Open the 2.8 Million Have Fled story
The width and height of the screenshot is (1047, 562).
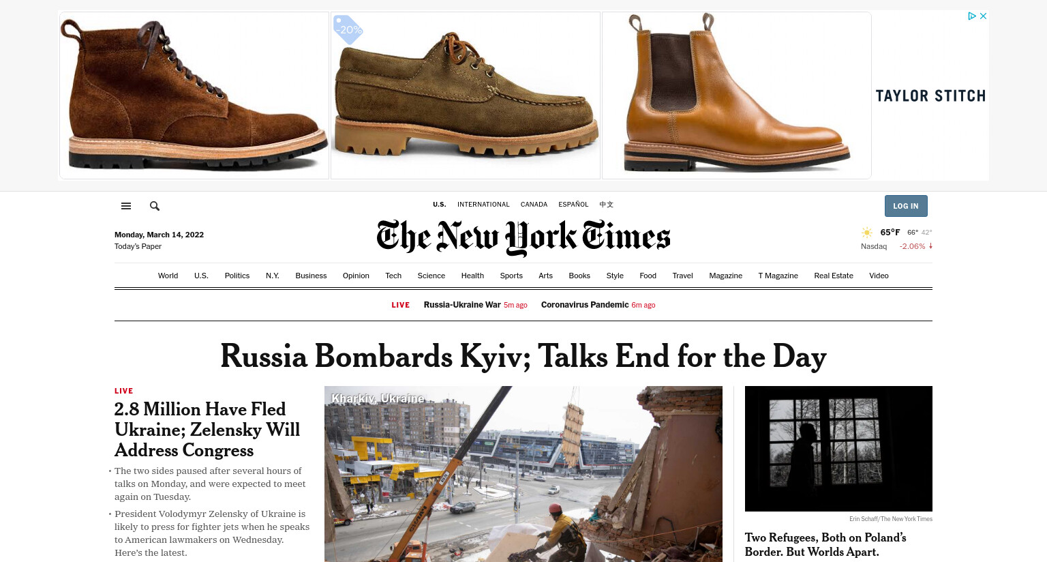(x=207, y=430)
